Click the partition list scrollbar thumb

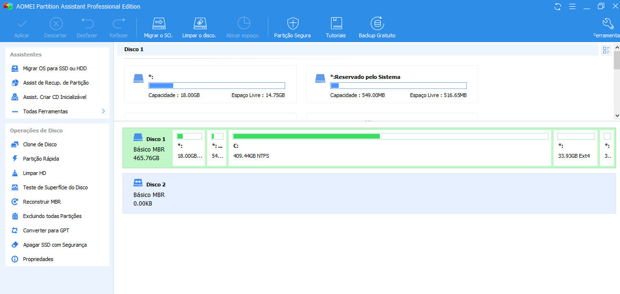tap(617, 59)
